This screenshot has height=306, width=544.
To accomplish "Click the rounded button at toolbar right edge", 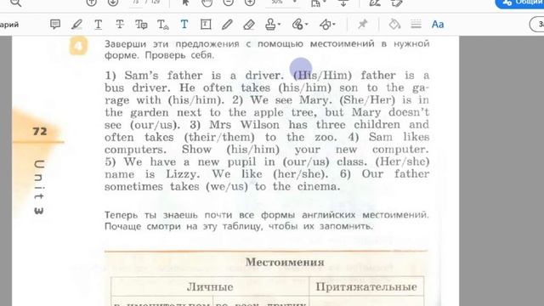I will tap(536, 25).
